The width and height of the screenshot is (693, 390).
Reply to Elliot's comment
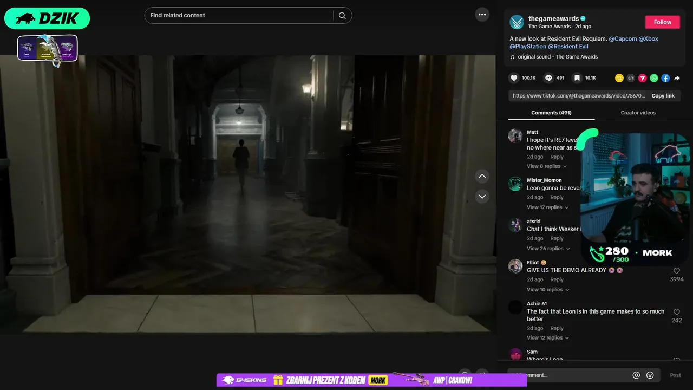pos(557,280)
